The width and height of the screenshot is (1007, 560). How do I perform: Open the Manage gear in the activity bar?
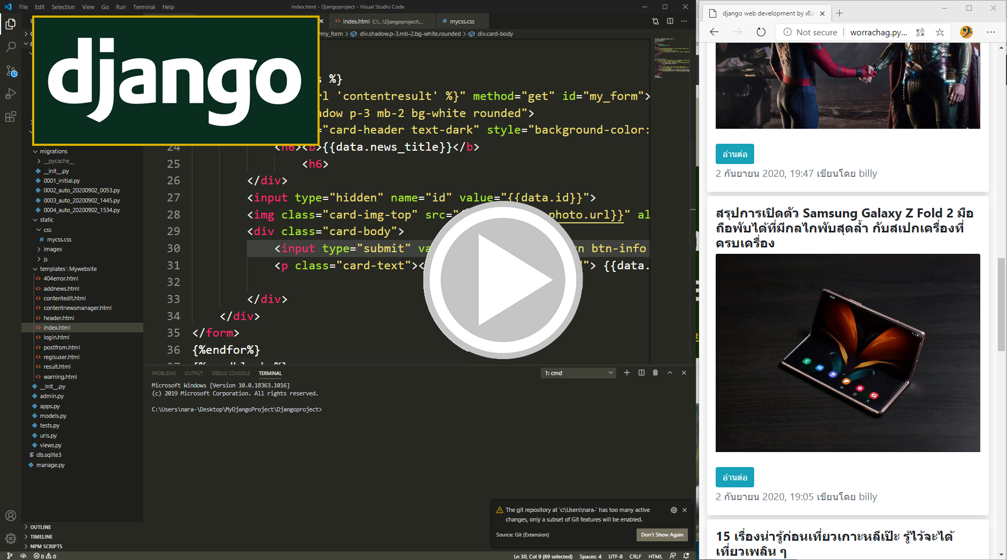(x=11, y=539)
